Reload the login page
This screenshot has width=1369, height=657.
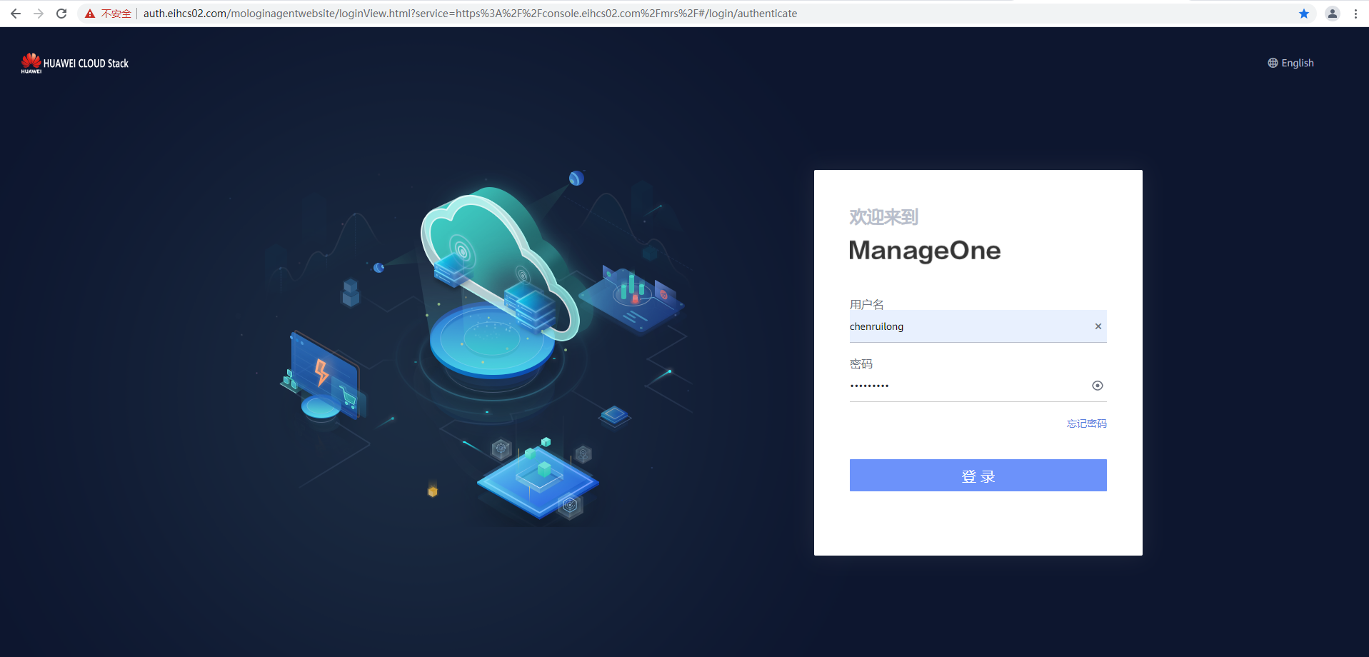tap(61, 14)
